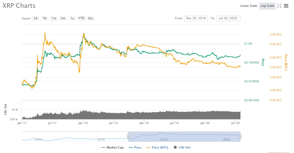The image size is (294, 153).
Task: Click the XRP Charts heading
Action: [19, 5]
